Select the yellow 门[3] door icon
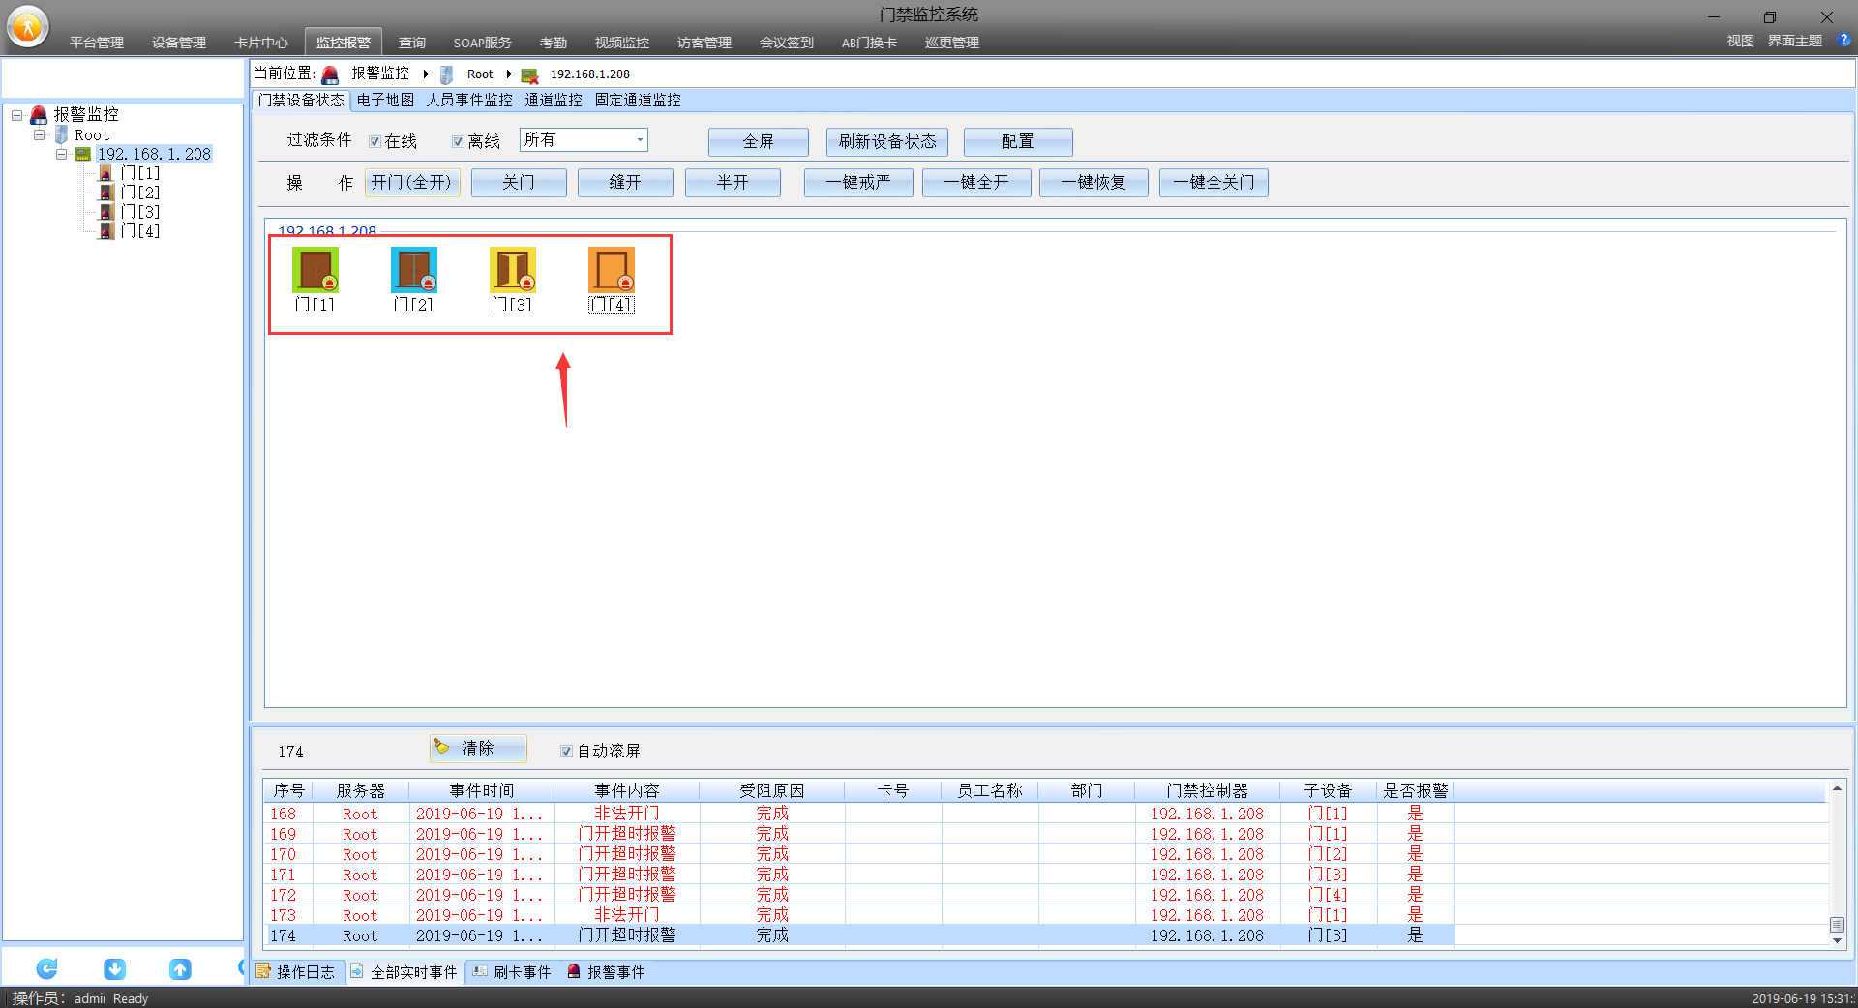This screenshot has width=1858, height=1008. [x=512, y=270]
